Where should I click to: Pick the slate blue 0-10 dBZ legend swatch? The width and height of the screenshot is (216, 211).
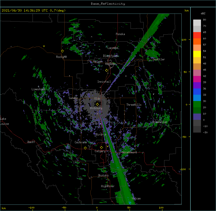click(x=197, y=117)
